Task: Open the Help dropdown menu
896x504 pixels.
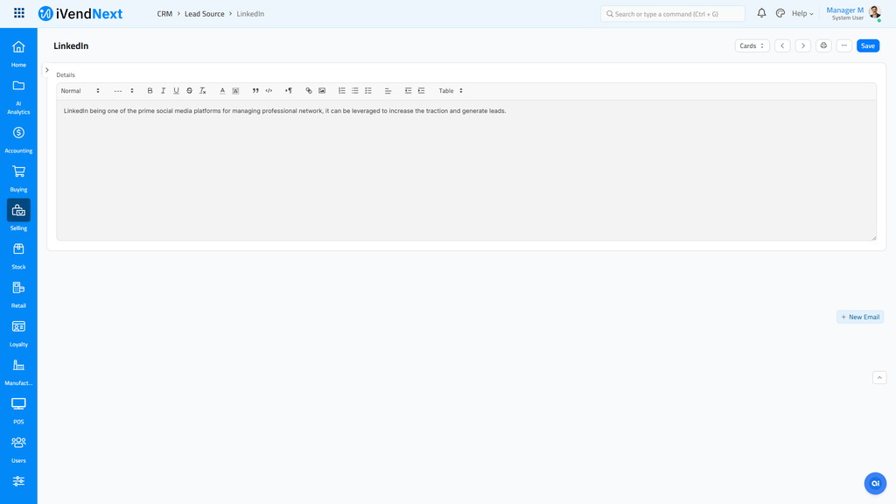Action: (802, 13)
